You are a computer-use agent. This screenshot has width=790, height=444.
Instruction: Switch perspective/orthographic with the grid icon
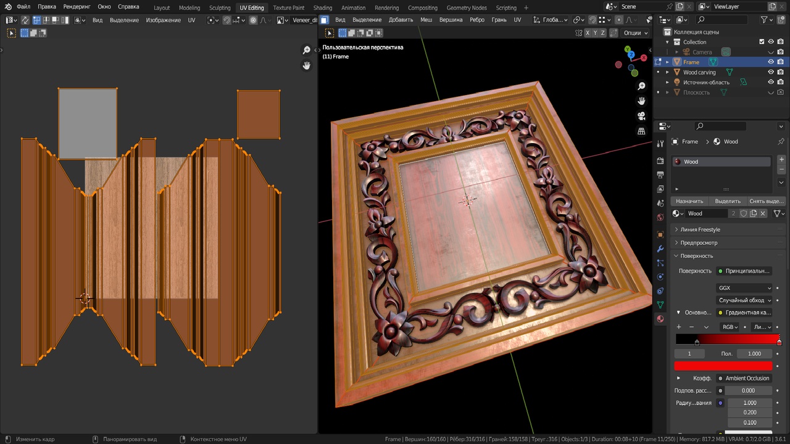point(641,131)
